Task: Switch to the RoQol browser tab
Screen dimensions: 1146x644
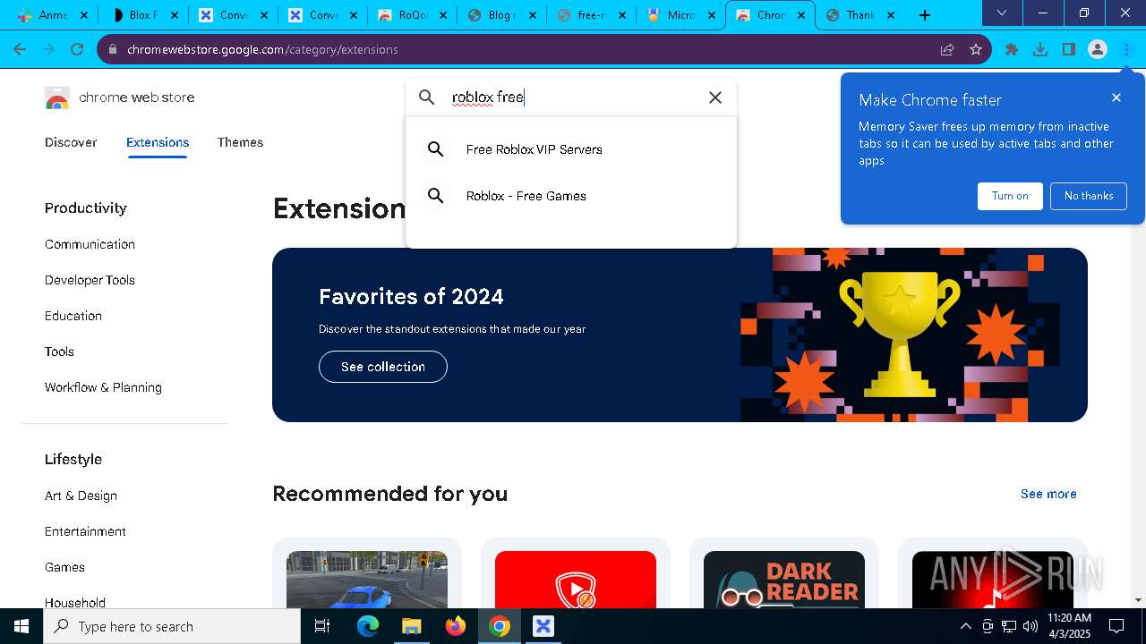Action: pos(412,14)
